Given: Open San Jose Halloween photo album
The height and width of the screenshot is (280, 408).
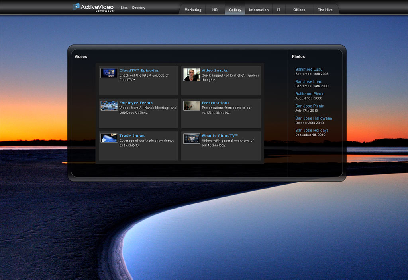Looking at the screenshot, I should click(314, 118).
